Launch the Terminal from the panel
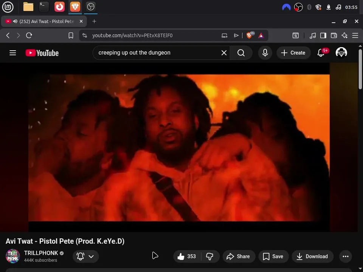The width and height of the screenshot is (363, 272). coord(44,7)
